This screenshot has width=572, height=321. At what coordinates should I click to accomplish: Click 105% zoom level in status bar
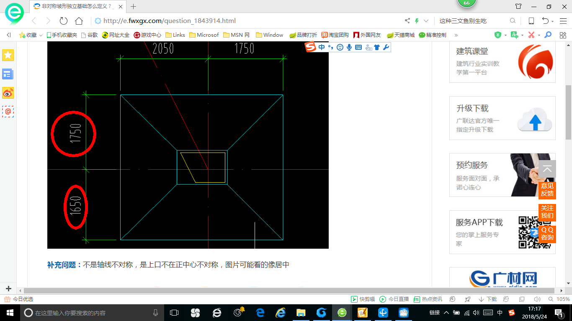[559, 299]
